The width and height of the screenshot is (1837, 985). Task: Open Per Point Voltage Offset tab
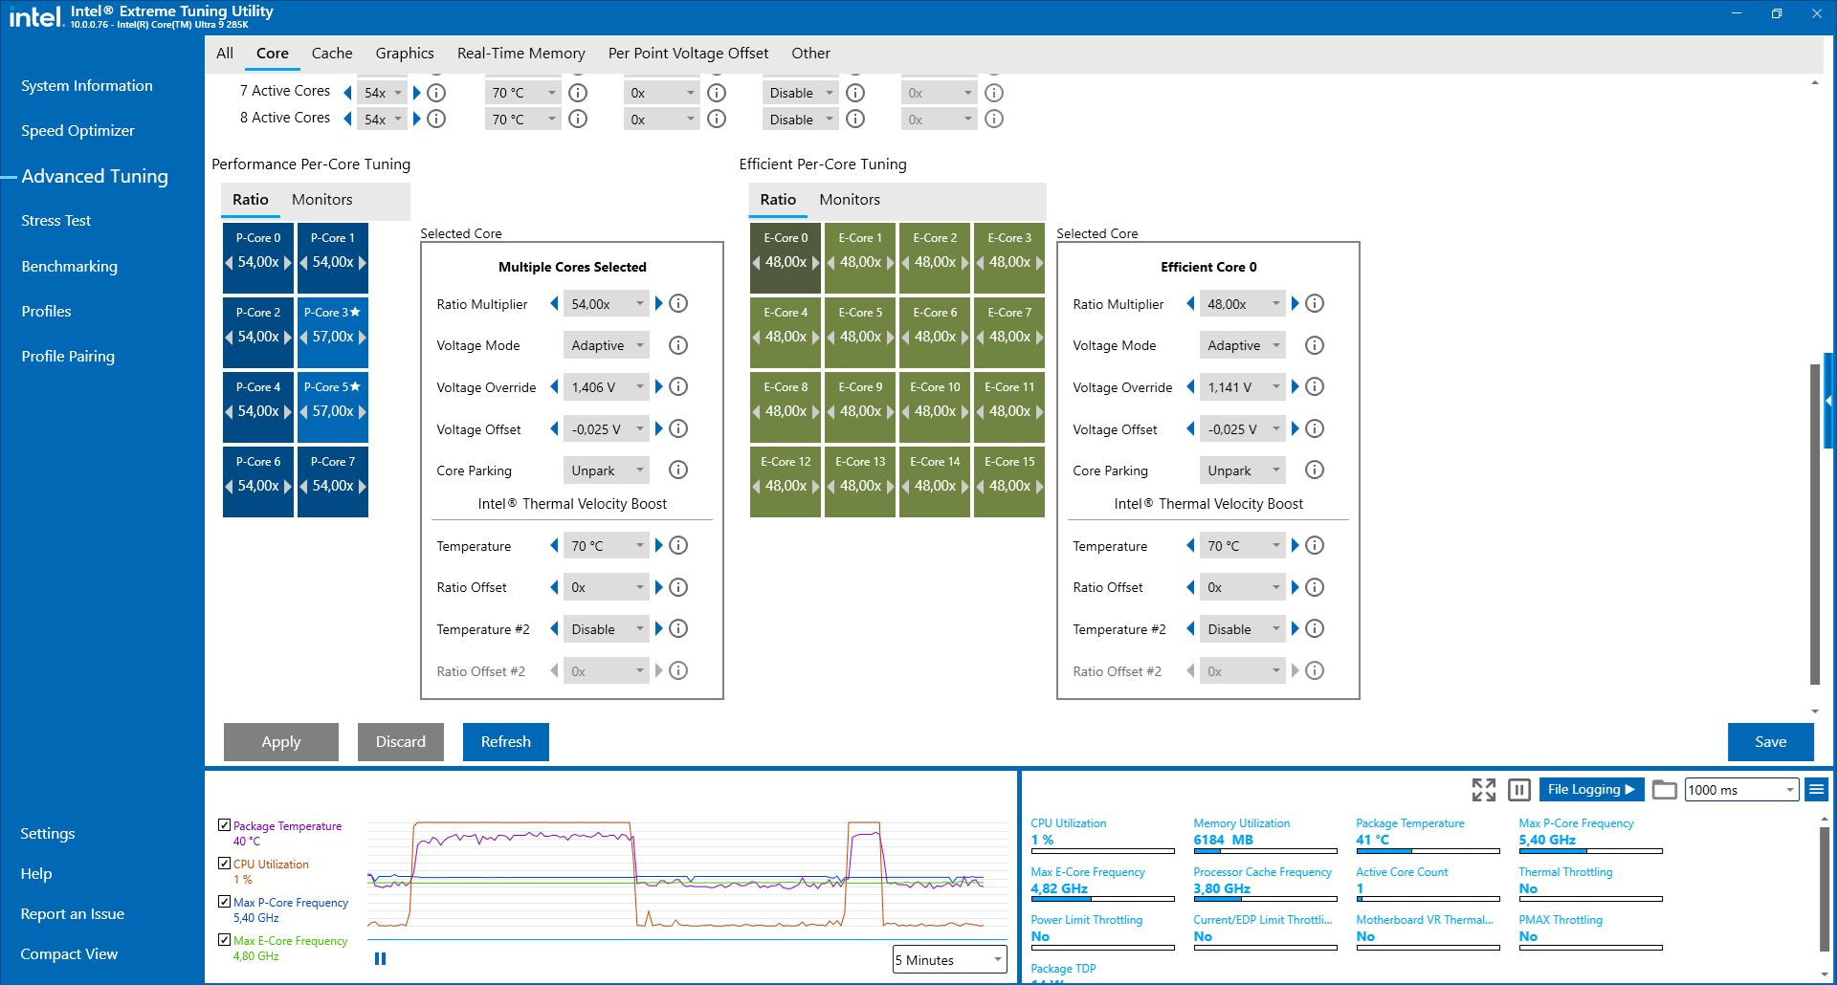689,54
